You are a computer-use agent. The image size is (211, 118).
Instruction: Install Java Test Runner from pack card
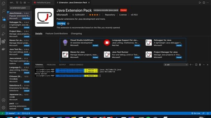[137, 57]
